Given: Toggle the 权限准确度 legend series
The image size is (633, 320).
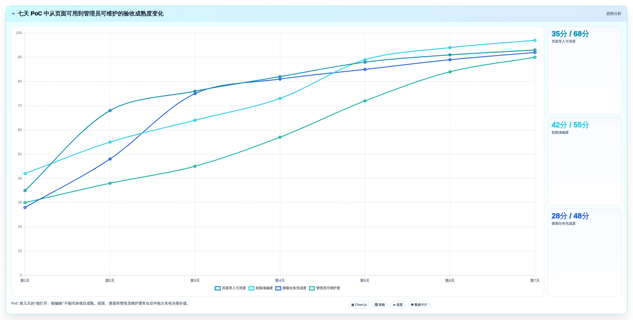Looking at the screenshot, I should (261, 288).
